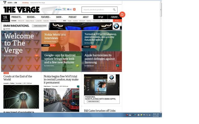Viewport: 199px width, 124px height.
Task: Open the About nav item
Action: point(86,17)
